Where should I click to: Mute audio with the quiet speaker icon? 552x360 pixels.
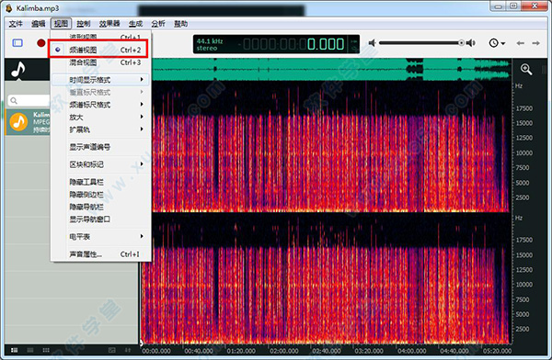pos(372,43)
